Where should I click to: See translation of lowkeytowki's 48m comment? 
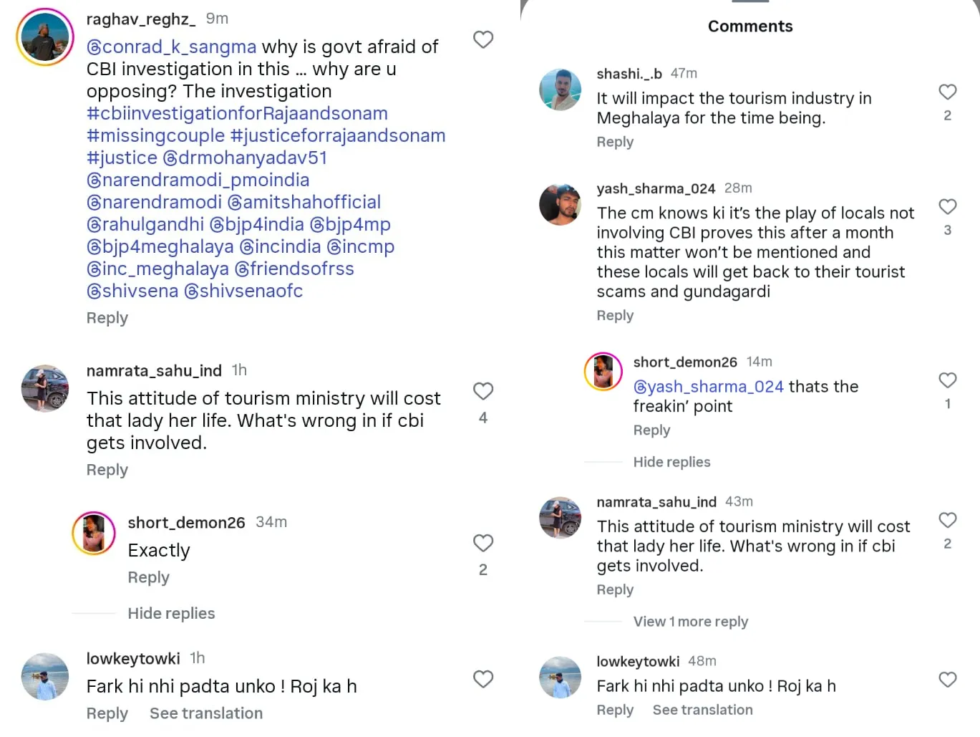pos(702,710)
